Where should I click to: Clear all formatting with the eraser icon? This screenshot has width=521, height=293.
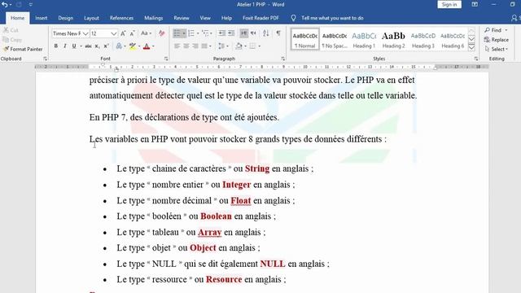(x=162, y=33)
